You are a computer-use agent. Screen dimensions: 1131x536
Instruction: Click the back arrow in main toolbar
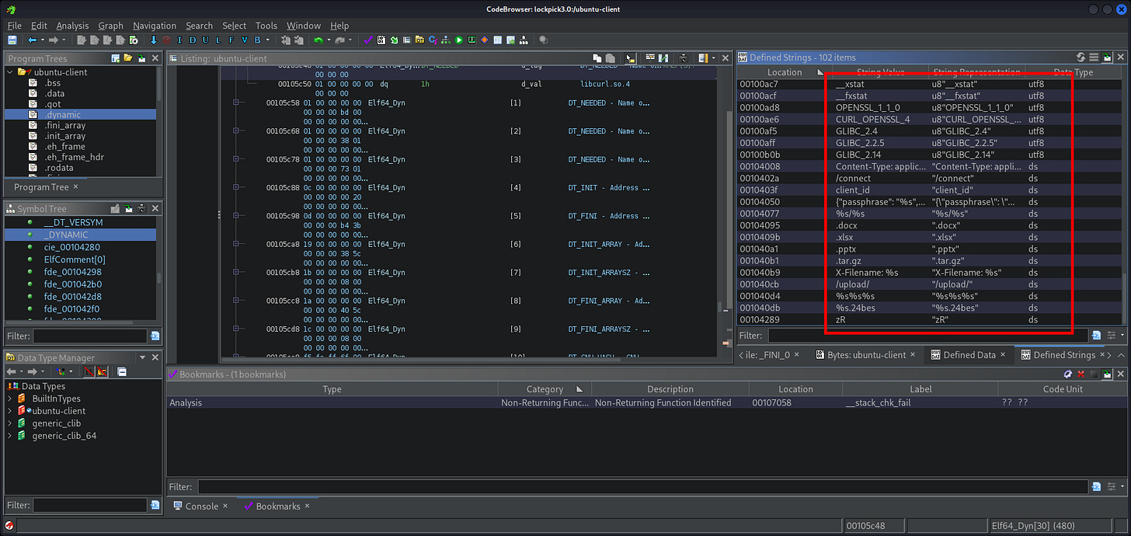tap(32, 40)
